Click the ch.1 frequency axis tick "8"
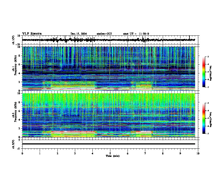 (19, 56)
